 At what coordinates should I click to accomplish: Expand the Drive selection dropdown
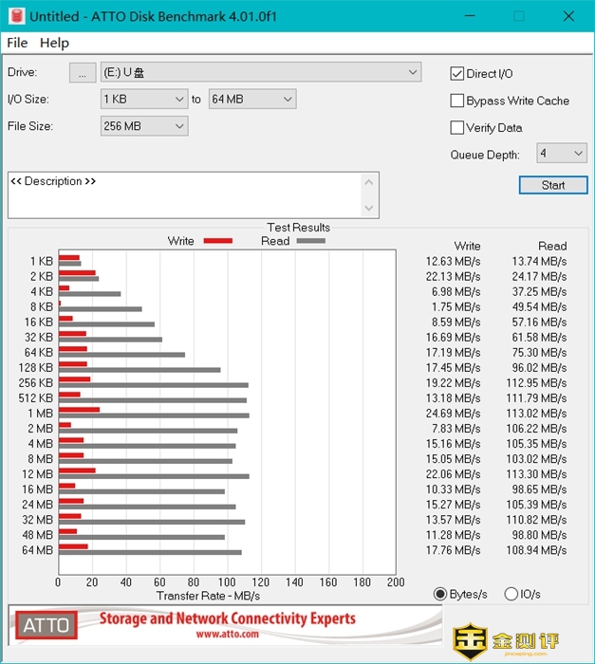[x=413, y=72]
